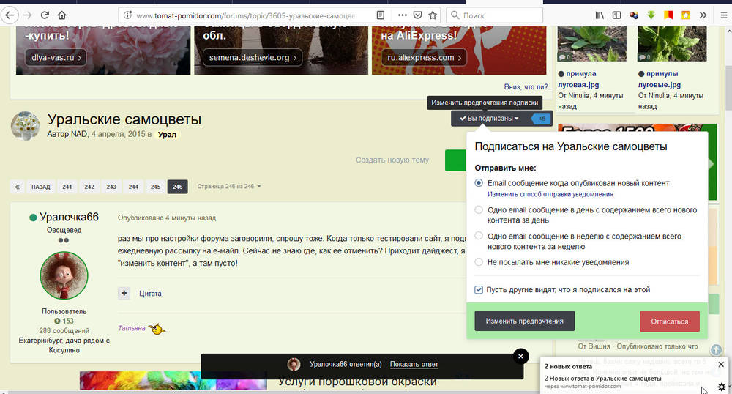732x394 pixels.
Task: Open Firefox library icon in toolbar
Action: coord(600,15)
